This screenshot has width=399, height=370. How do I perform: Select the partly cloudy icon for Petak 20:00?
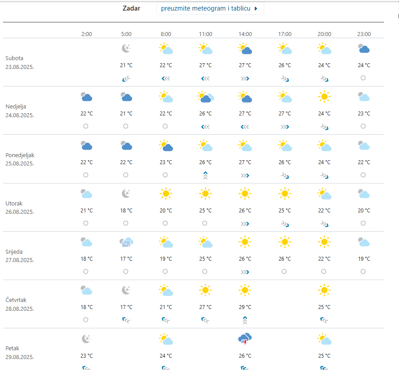coord(324,338)
